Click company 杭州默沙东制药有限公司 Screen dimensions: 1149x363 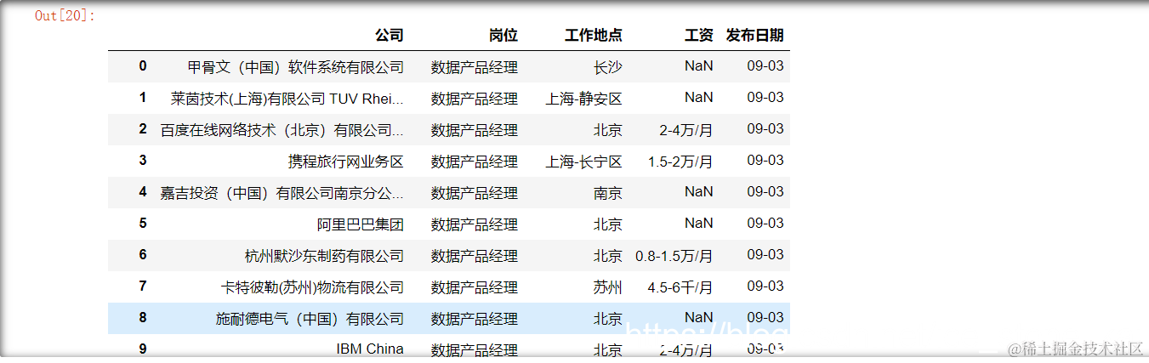(324, 256)
